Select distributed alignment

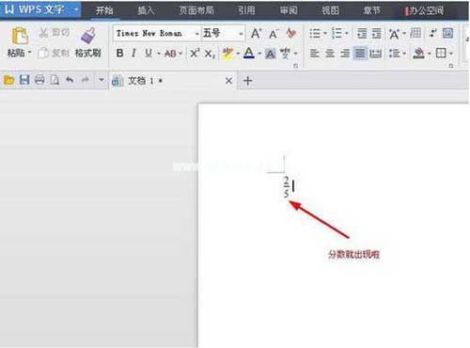click(x=375, y=54)
